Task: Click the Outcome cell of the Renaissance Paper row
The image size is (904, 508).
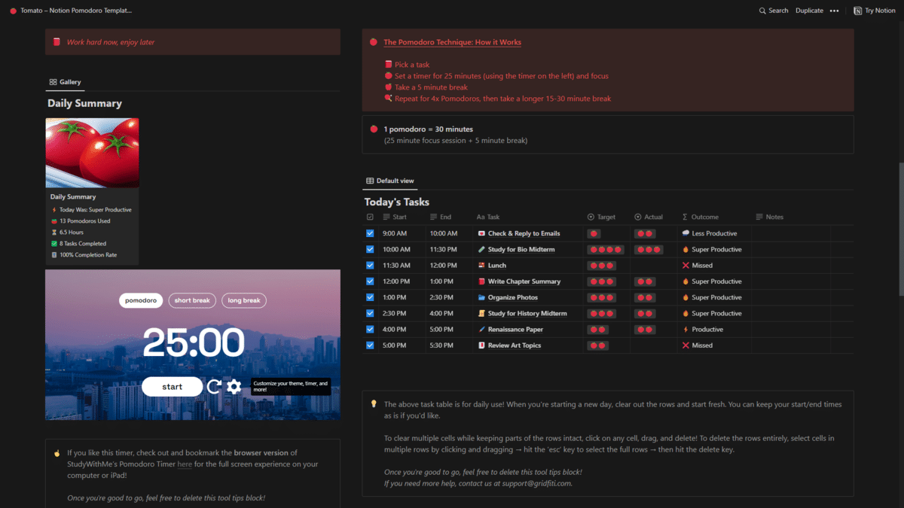Action: (714, 330)
